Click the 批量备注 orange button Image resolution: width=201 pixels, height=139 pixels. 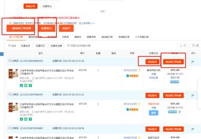point(46,28)
